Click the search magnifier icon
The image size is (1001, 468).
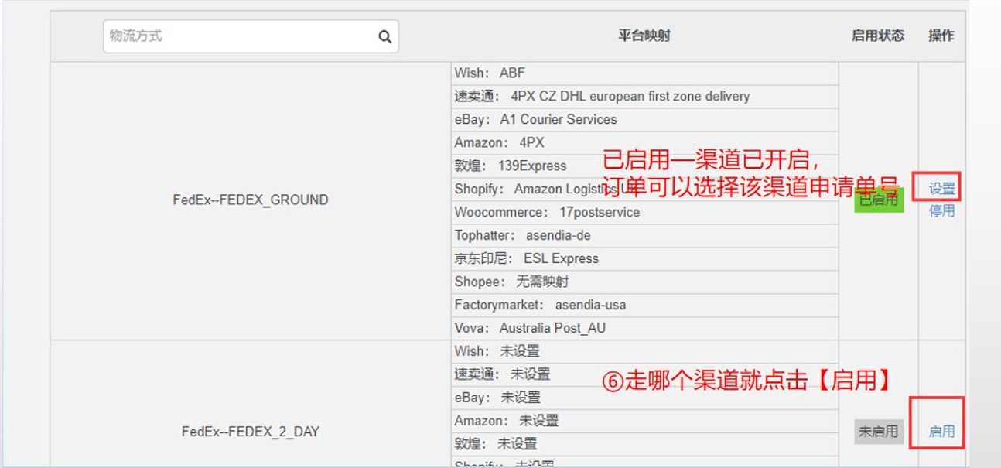(384, 37)
